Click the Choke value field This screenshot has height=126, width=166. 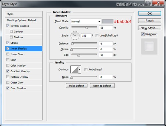click(x=106, y=49)
